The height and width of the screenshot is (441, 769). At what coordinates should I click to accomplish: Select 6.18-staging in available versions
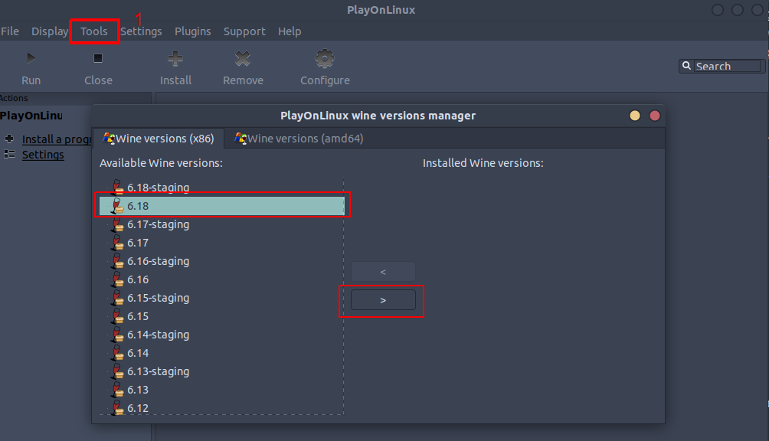pyautogui.click(x=158, y=188)
